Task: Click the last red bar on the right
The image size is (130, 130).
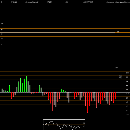Action: tap(115, 96)
